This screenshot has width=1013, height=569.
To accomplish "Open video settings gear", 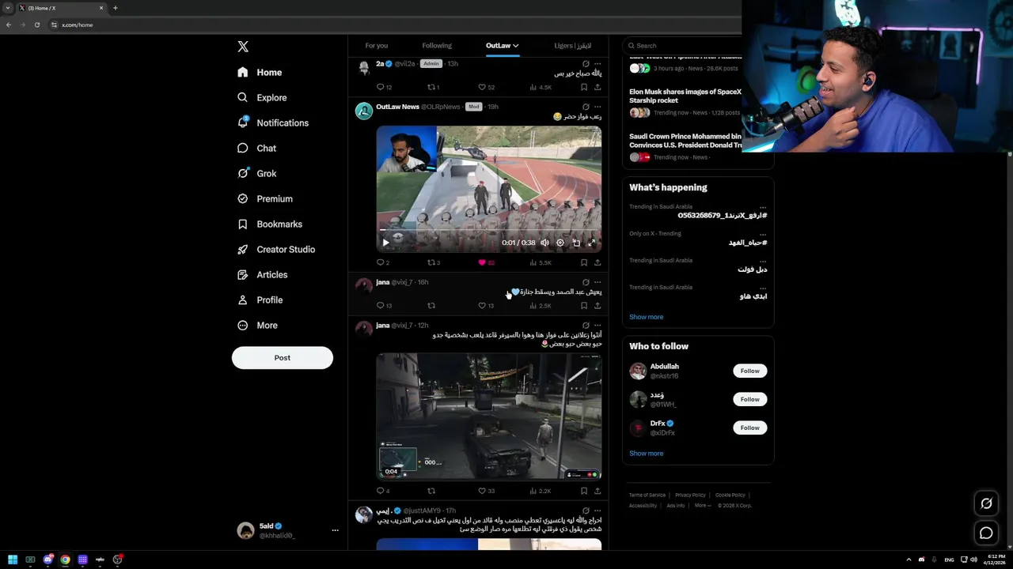I will 560,243.
